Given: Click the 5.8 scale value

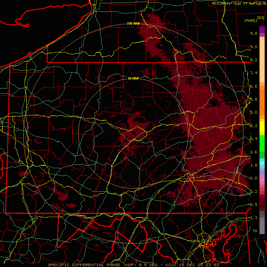Looking at the screenshot, I should pyautogui.click(x=254, y=99).
